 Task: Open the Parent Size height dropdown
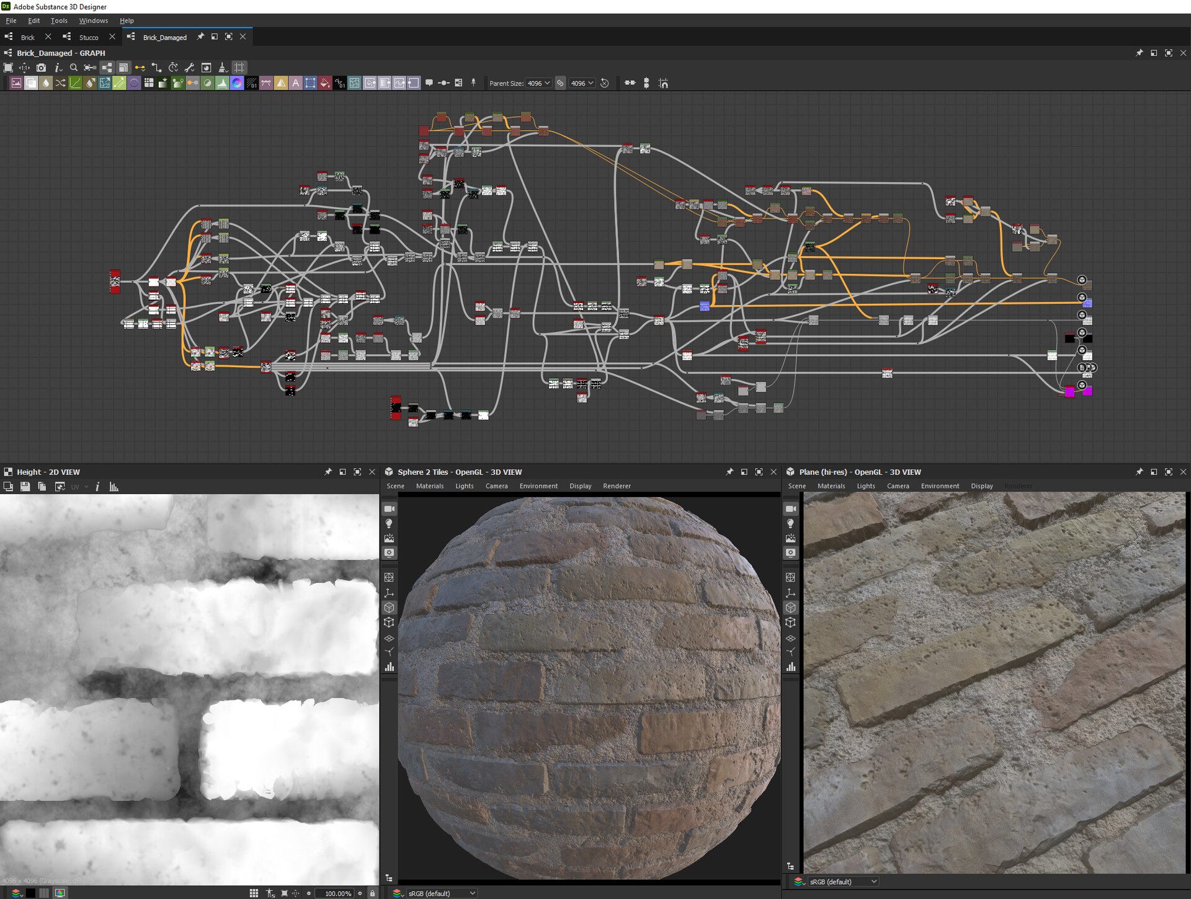(x=582, y=83)
